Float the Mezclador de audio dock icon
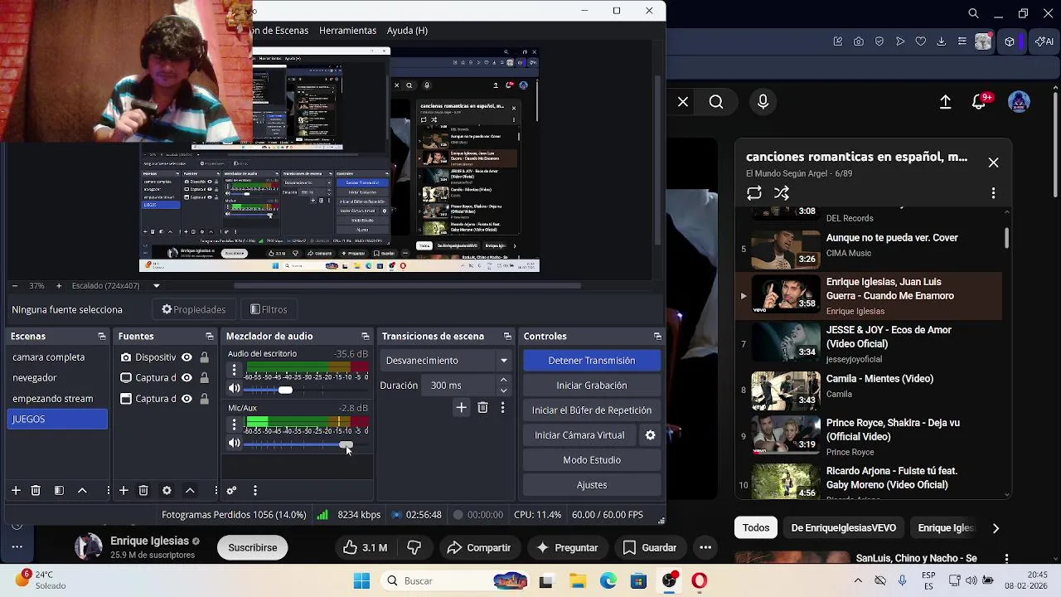Viewport: 1061px width, 597px height. (366, 337)
